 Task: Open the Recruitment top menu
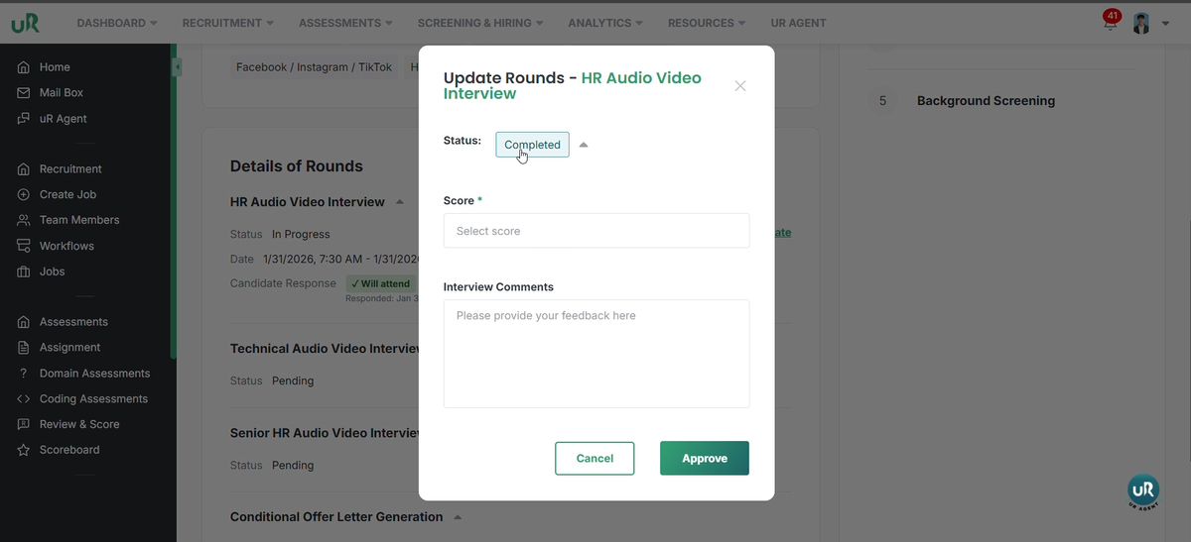(x=228, y=23)
